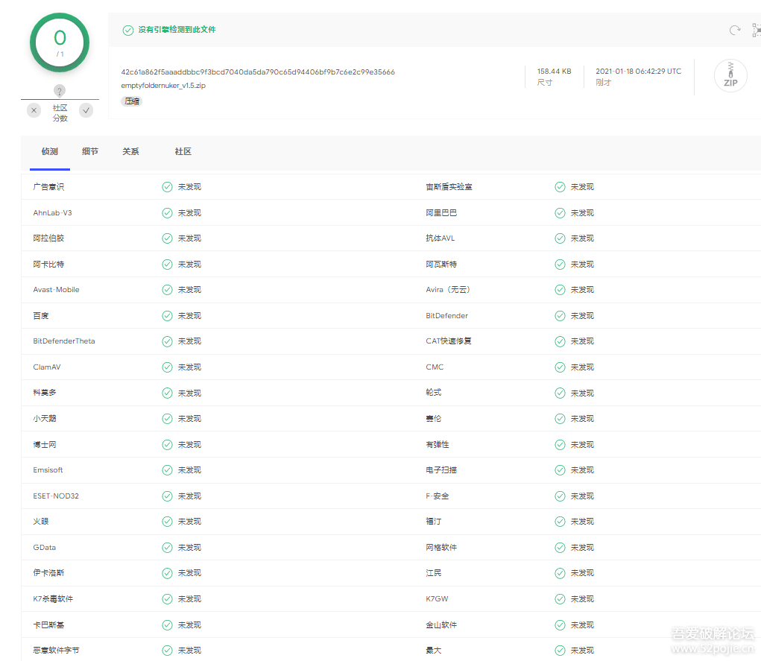Click the BitDefender result check icon
This screenshot has height=661, width=761.
point(560,315)
